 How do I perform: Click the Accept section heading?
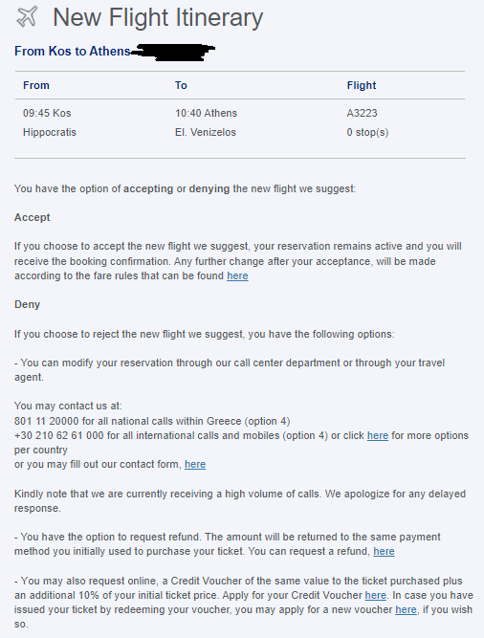click(x=33, y=217)
